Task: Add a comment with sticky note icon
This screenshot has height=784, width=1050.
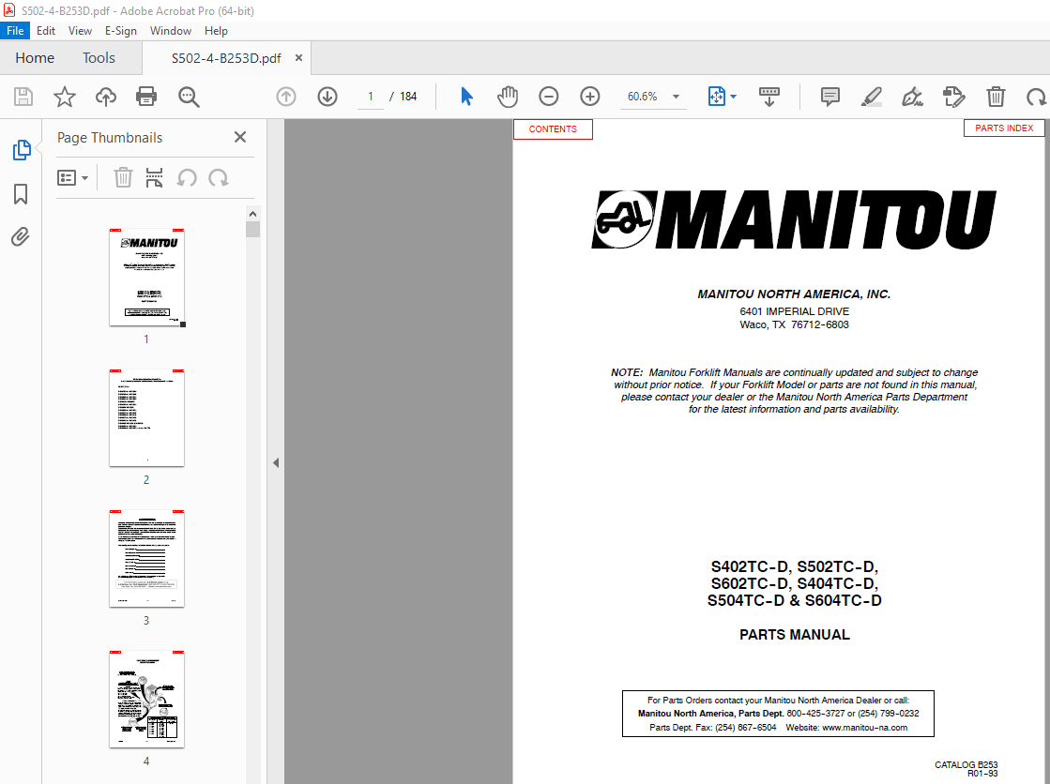Action: pos(830,97)
